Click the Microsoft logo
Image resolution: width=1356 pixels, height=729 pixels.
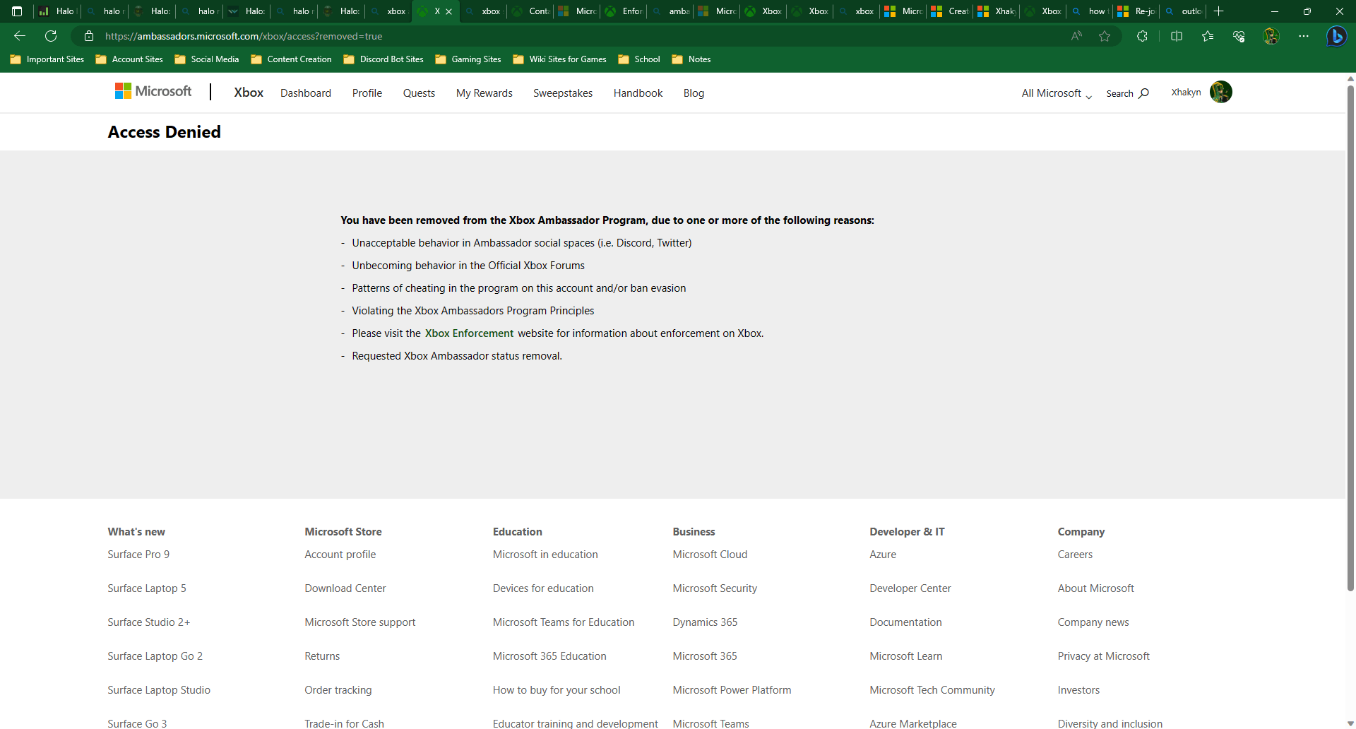click(x=153, y=91)
